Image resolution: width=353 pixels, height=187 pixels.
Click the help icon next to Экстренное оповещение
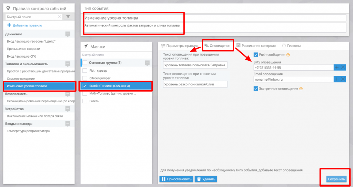[301, 89]
